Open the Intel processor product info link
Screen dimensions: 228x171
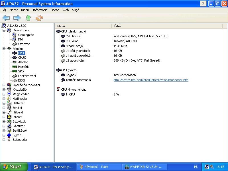point(151,80)
